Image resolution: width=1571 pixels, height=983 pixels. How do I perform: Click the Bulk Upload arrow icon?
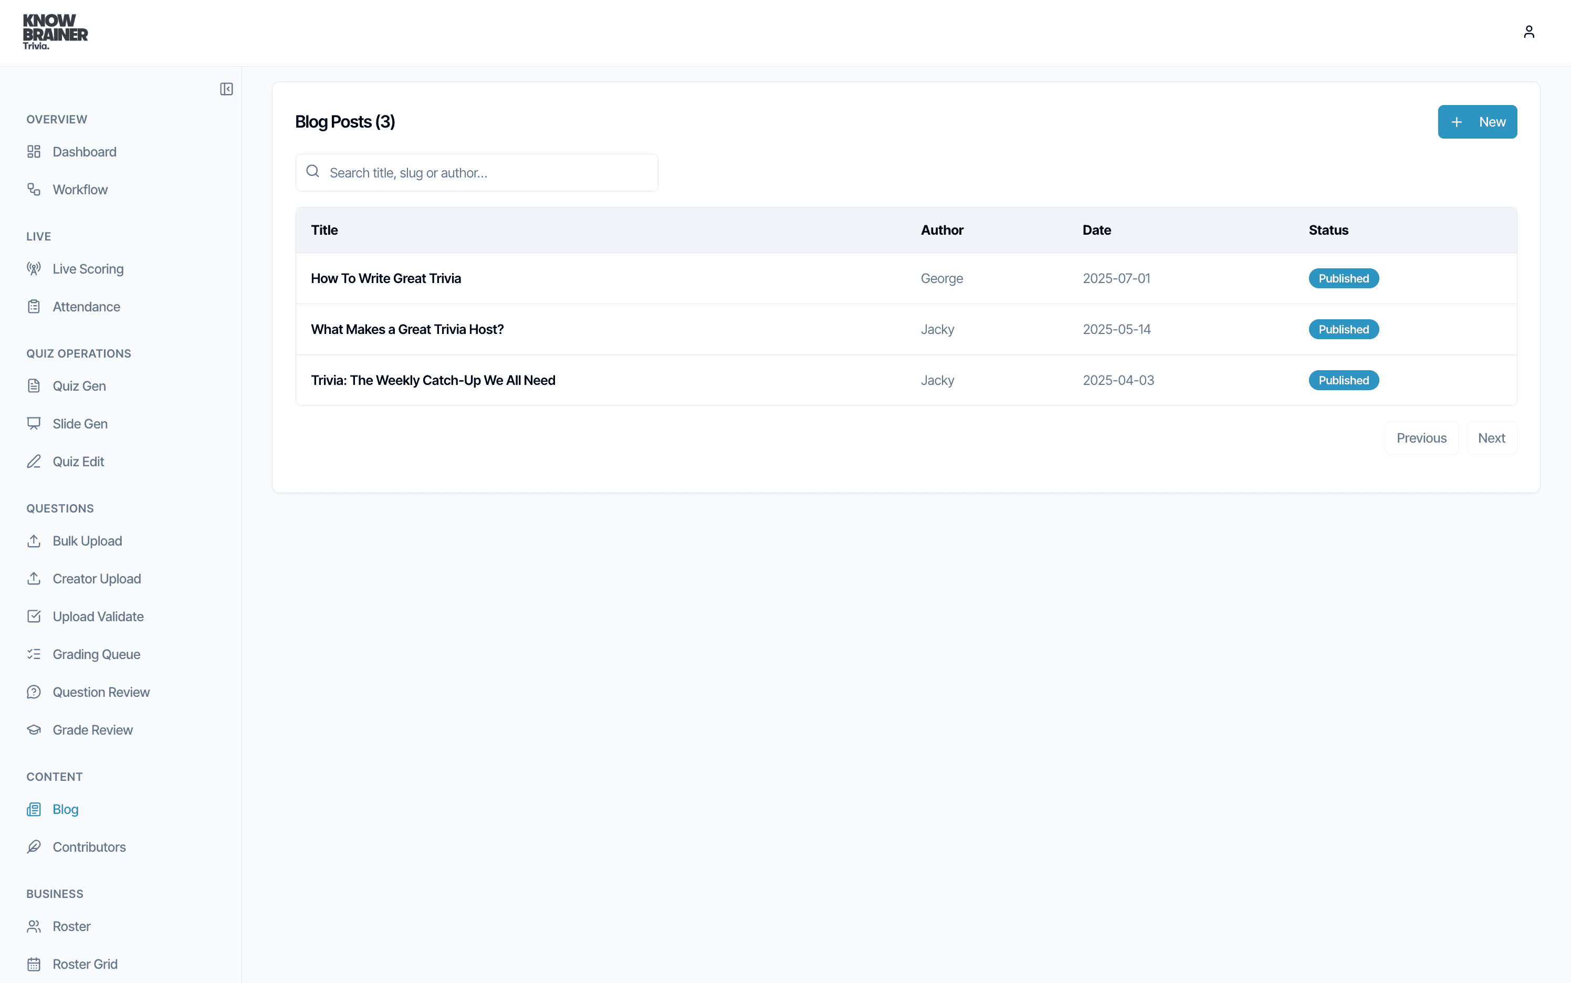[34, 540]
